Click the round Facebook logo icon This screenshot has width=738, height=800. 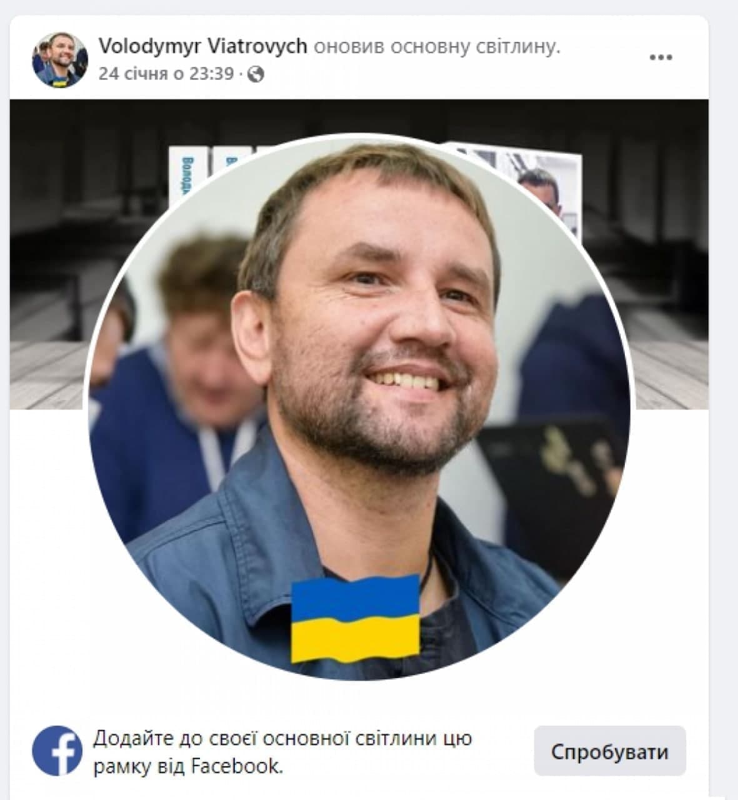pos(57,751)
